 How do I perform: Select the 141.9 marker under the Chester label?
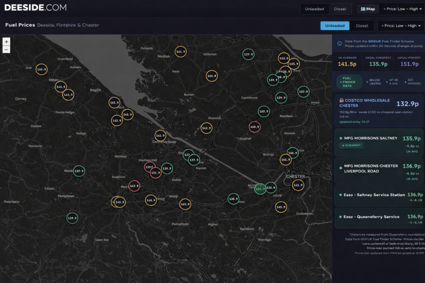point(298,185)
